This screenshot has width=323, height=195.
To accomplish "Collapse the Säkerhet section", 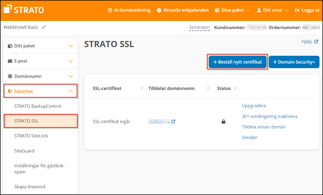I will tap(71, 91).
